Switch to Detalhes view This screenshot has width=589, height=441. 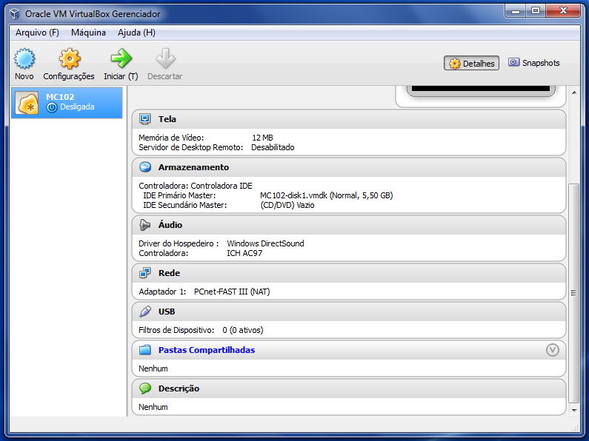[471, 63]
